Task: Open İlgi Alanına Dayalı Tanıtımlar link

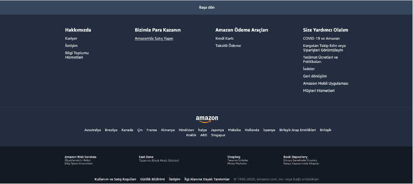Action: 207,179
